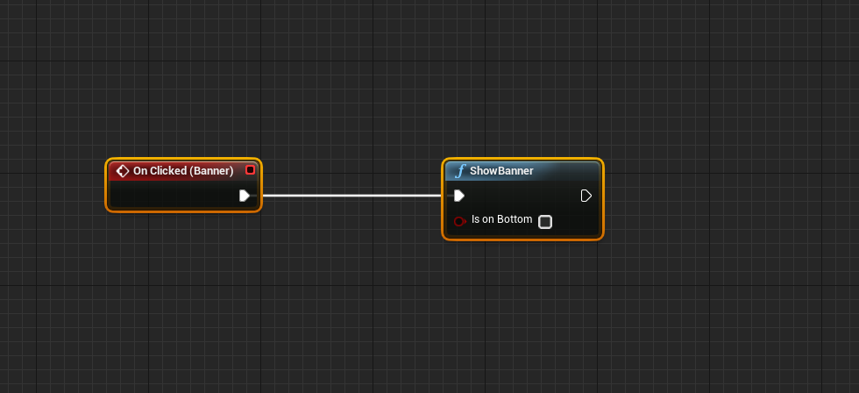Click the red delegate pin on On Clicked node
The height and width of the screenshot is (393, 859).
pyautogui.click(x=251, y=170)
